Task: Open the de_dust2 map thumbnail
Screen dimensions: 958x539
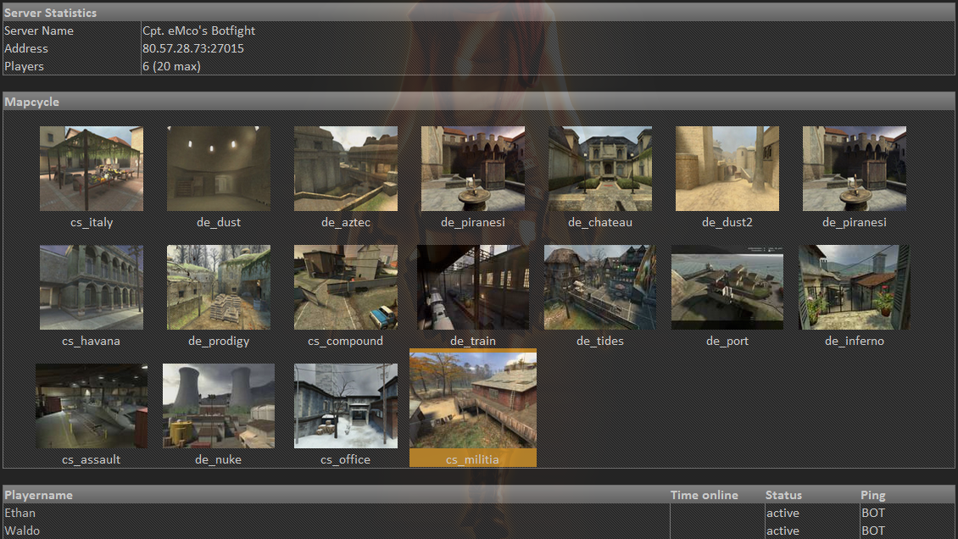Action: (x=727, y=169)
